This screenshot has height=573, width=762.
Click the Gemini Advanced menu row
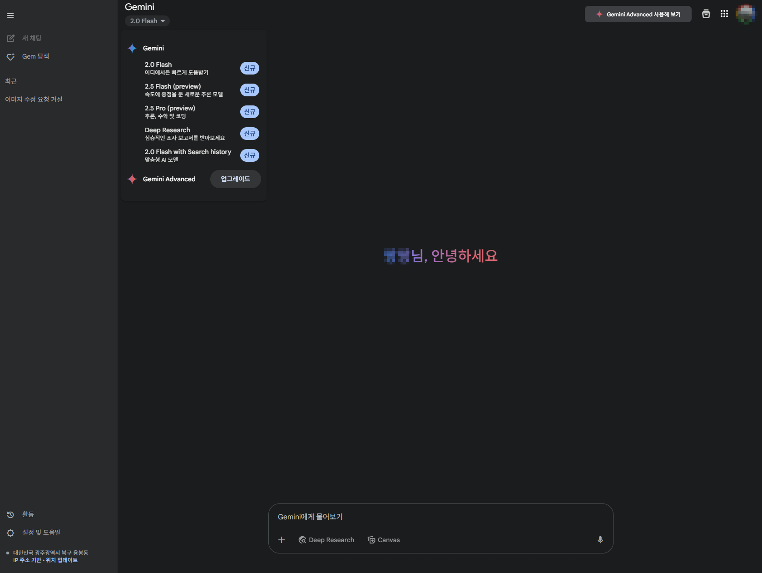tap(194, 179)
